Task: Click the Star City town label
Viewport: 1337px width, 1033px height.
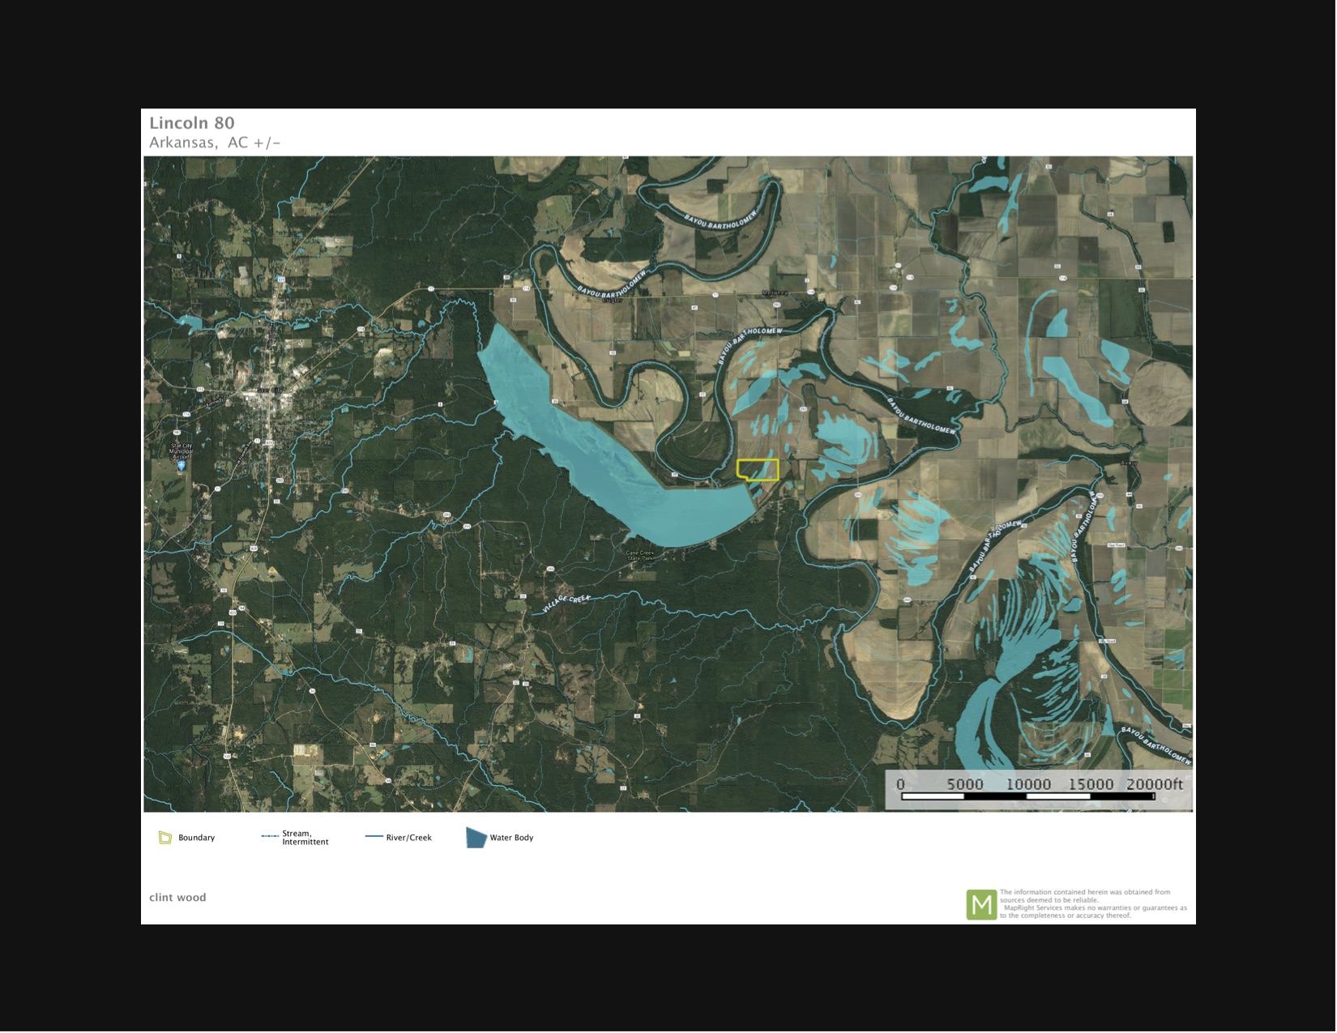Action: point(271,391)
